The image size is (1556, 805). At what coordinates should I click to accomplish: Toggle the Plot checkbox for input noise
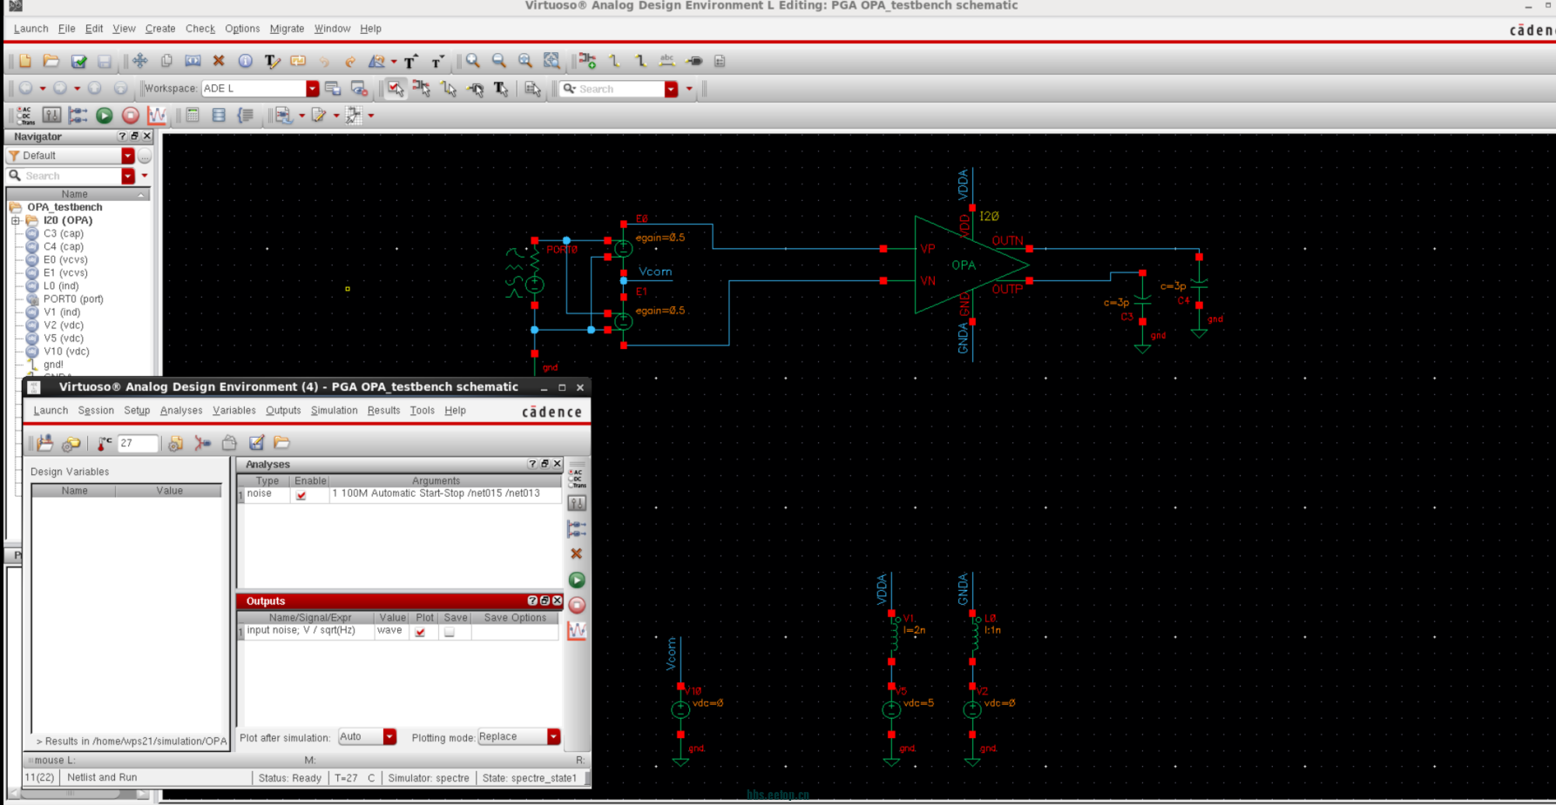(421, 632)
